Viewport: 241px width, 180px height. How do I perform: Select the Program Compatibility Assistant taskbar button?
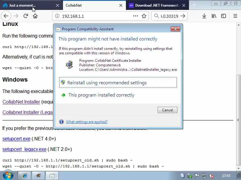click(x=52, y=175)
